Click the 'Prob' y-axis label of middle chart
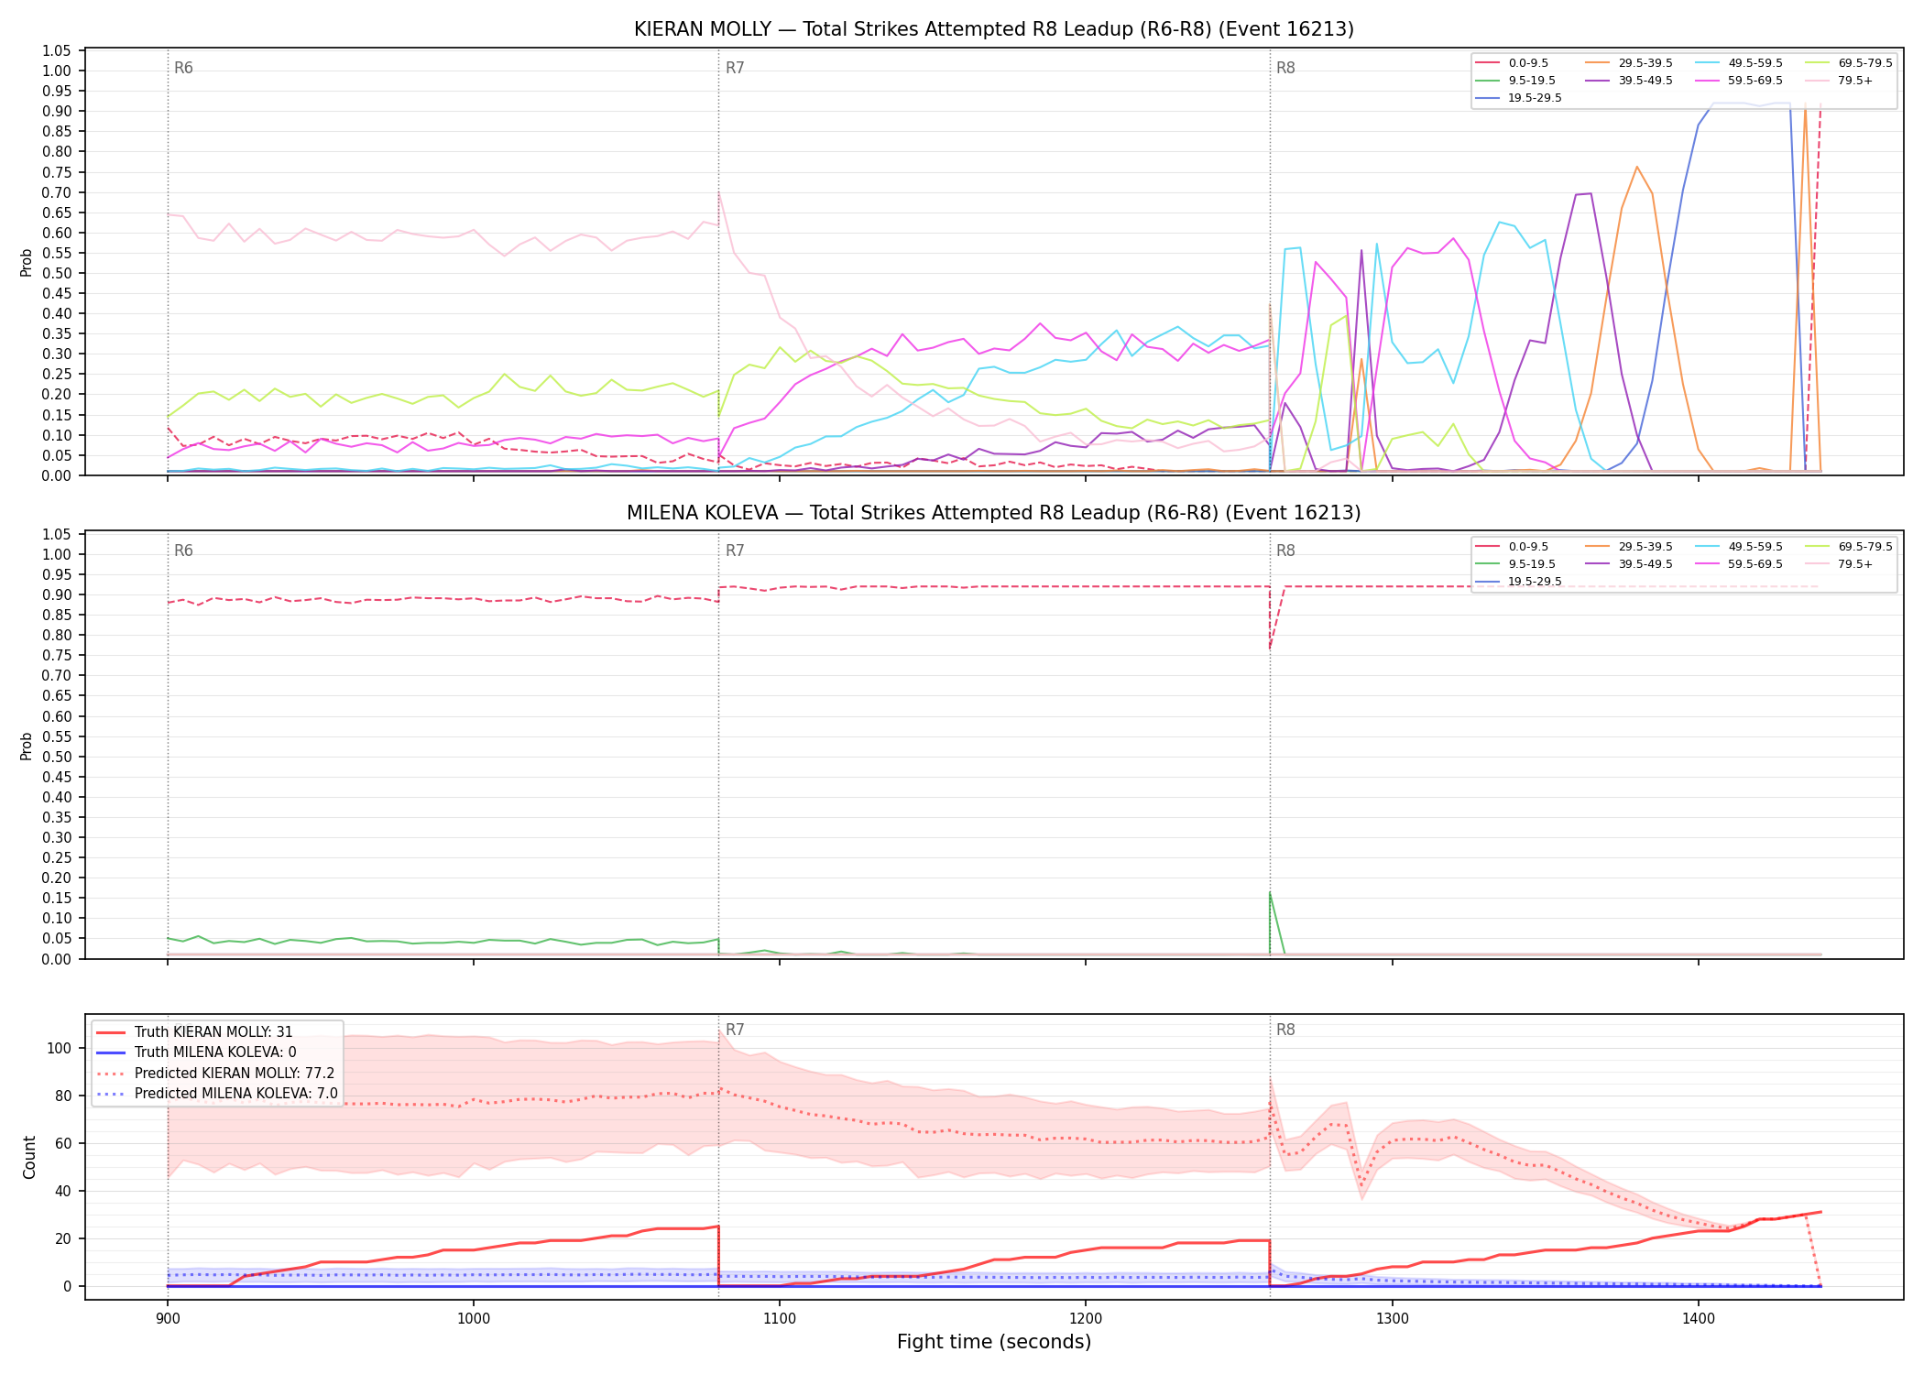This screenshot has height=1374, width=1924. [x=26, y=746]
